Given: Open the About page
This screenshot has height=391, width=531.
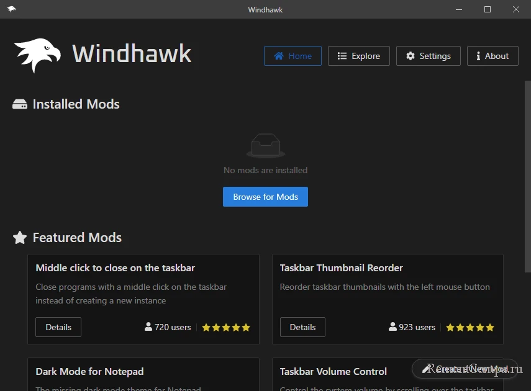Looking at the screenshot, I should pos(492,56).
